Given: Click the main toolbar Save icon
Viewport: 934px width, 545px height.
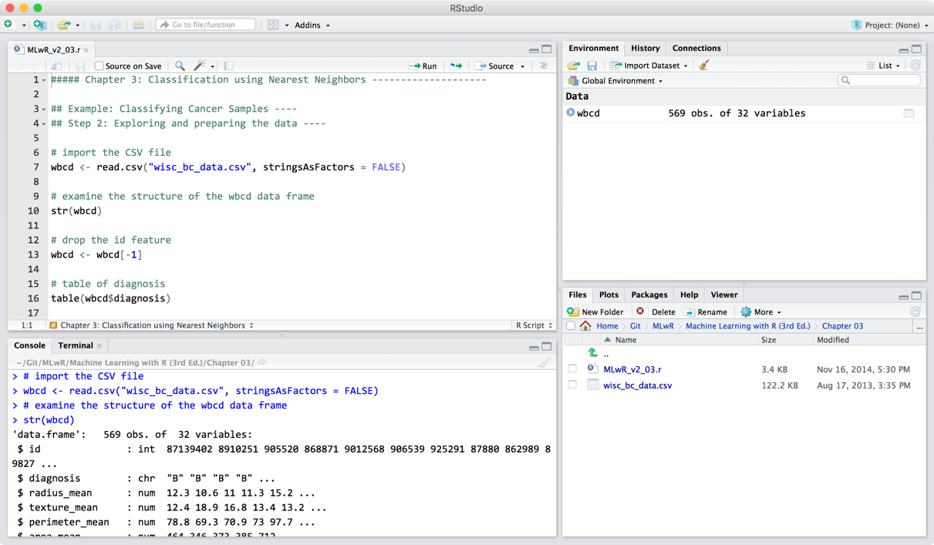Looking at the screenshot, I should 96,25.
